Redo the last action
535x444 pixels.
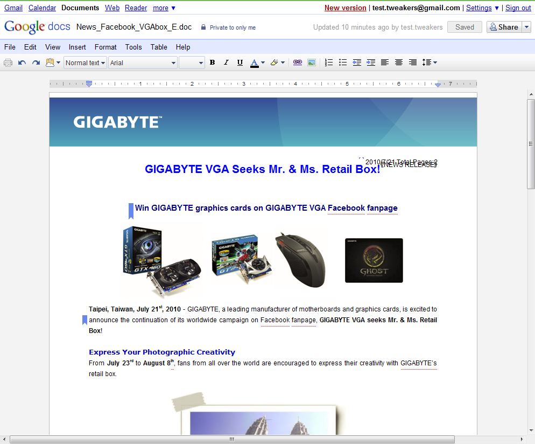pyautogui.click(x=36, y=63)
